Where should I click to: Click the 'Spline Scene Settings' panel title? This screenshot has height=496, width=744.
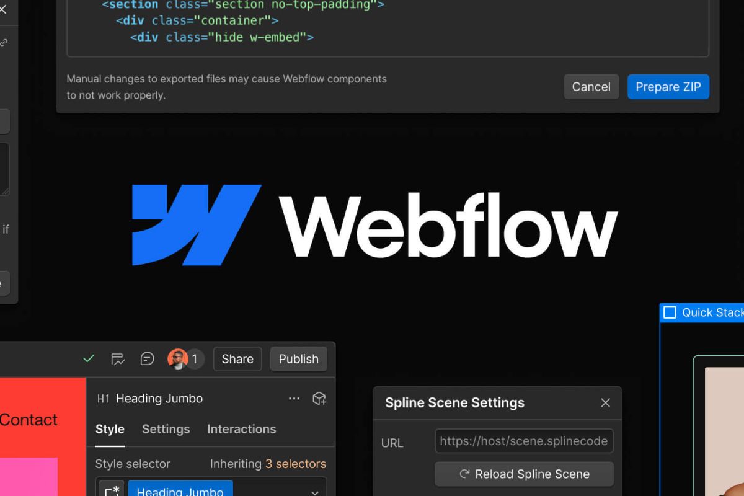click(454, 403)
